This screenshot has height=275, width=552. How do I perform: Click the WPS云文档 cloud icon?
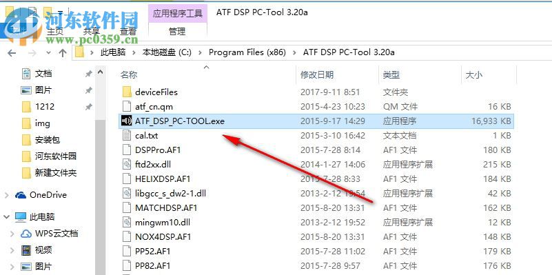coord(26,234)
